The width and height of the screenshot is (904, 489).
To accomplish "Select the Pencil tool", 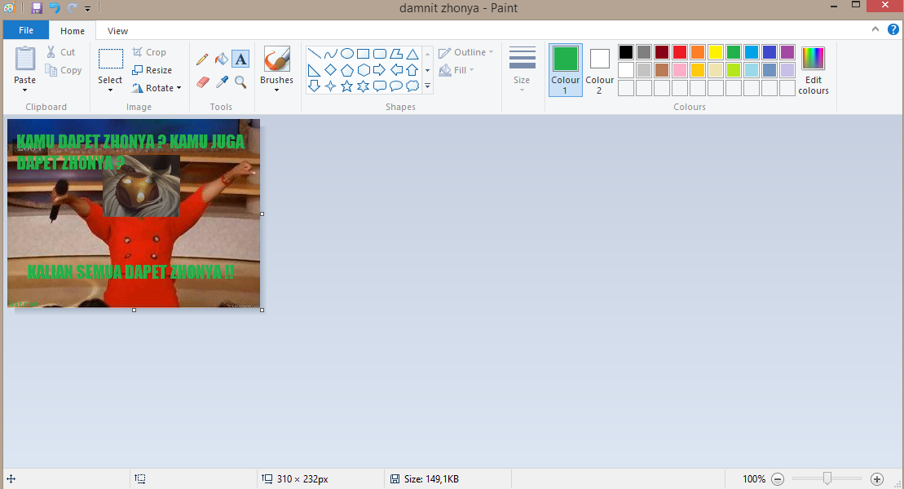I will [x=202, y=59].
